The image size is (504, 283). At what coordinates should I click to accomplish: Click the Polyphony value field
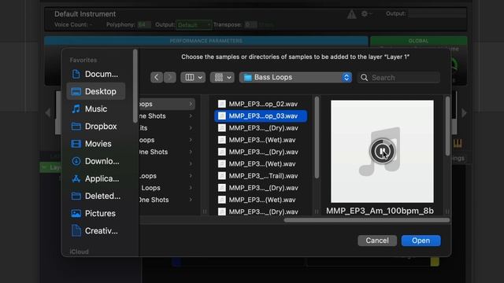click(x=143, y=24)
